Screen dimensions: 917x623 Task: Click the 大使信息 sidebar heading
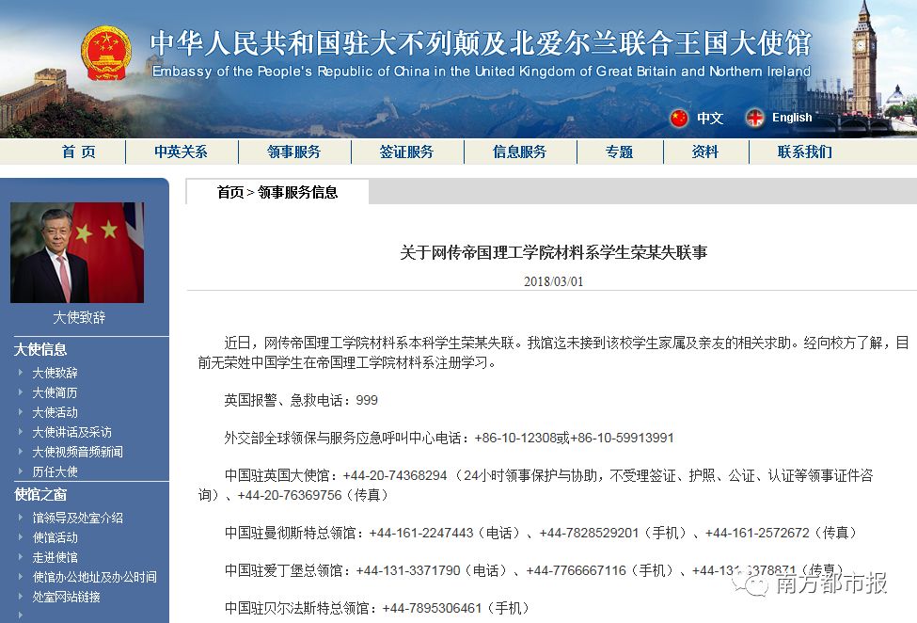click(40, 350)
